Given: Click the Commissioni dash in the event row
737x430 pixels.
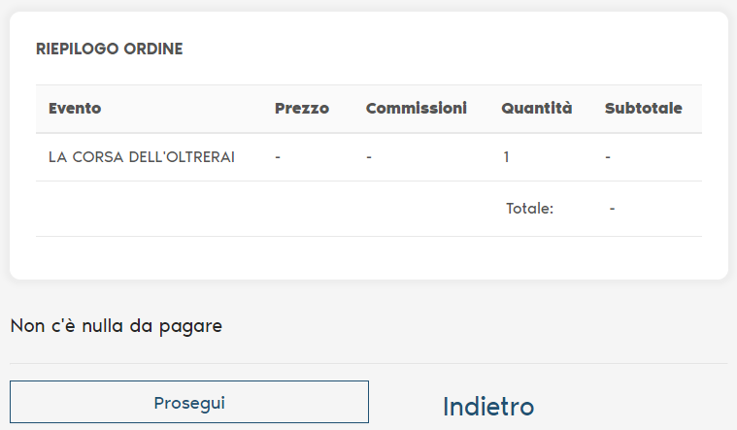Looking at the screenshot, I should (x=369, y=156).
